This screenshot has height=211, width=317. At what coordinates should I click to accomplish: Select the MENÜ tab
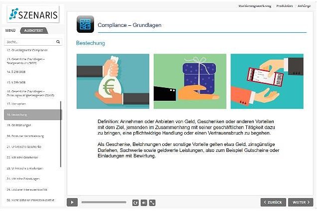(10, 31)
